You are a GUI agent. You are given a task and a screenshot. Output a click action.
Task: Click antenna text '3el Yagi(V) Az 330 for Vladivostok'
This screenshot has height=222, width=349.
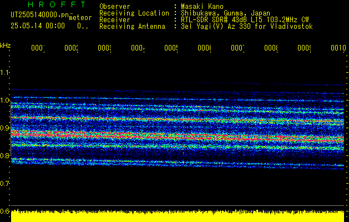[x=247, y=27]
